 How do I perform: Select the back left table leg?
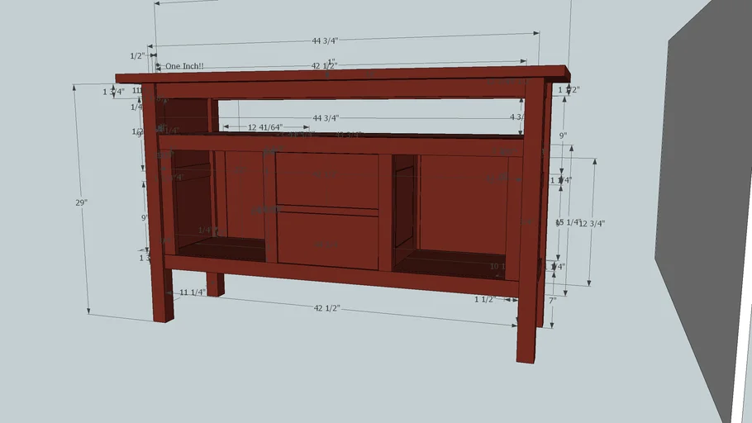(215, 284)
